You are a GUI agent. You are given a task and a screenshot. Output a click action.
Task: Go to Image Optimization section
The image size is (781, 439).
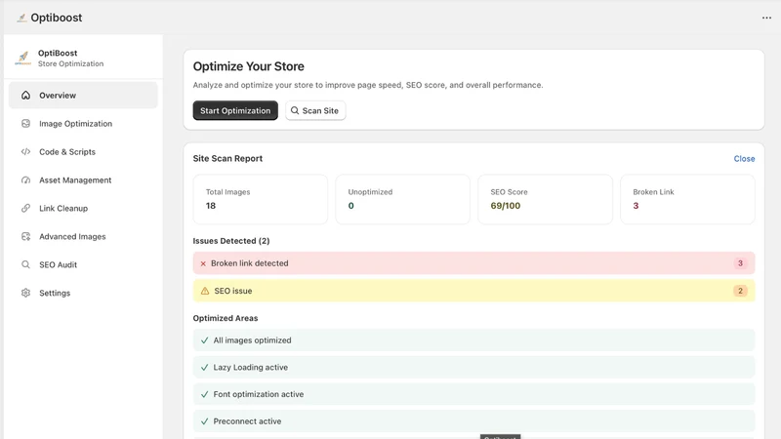[x=83, y=124]
